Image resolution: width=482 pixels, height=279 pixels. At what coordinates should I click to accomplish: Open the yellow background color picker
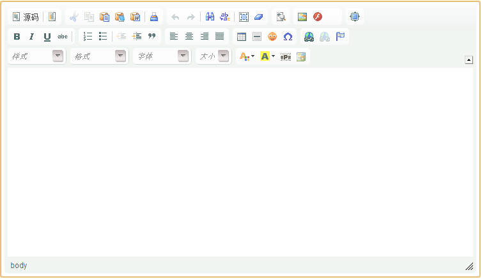267,56
